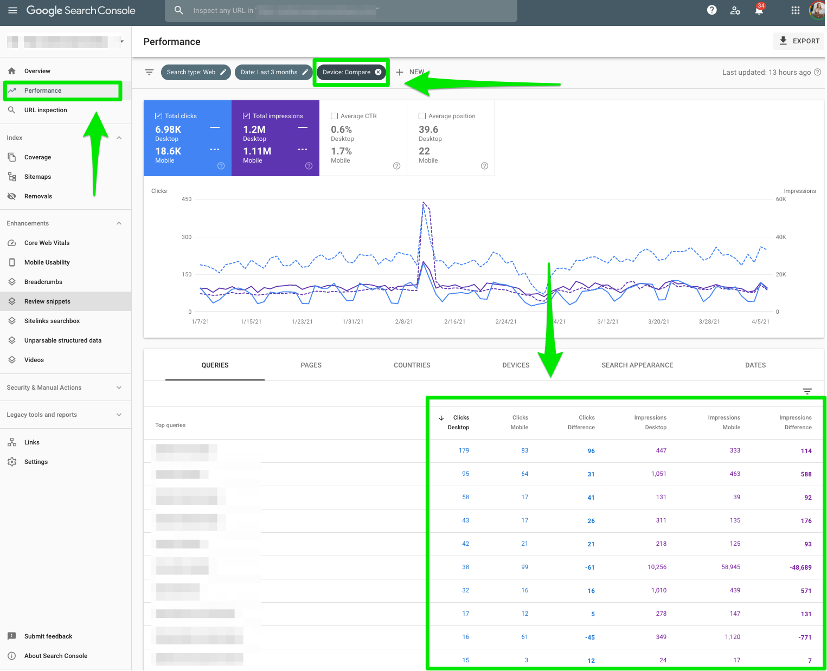This screenshot has height=671, width=827.
Task: Switch to the Dates tab
Action: (x=755, y=365)
